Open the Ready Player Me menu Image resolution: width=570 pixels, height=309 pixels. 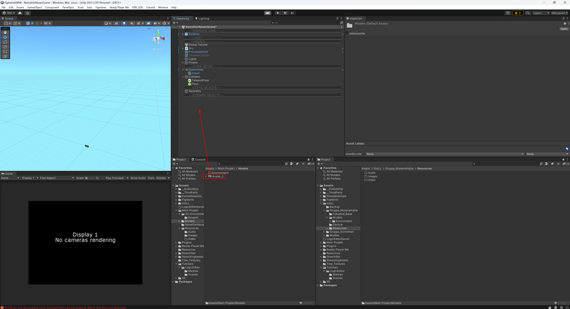click(119, 7)
